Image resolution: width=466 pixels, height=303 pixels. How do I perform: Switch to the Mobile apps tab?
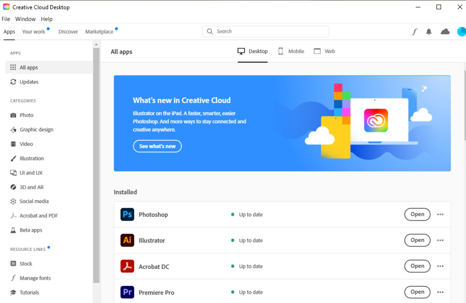pos(291,51)
